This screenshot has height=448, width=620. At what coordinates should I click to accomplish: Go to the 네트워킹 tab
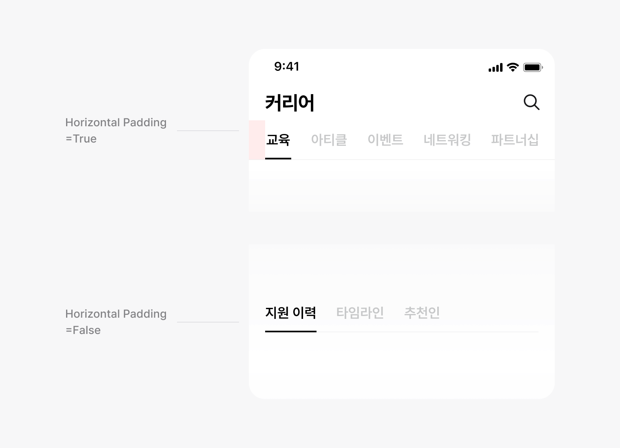447,140
